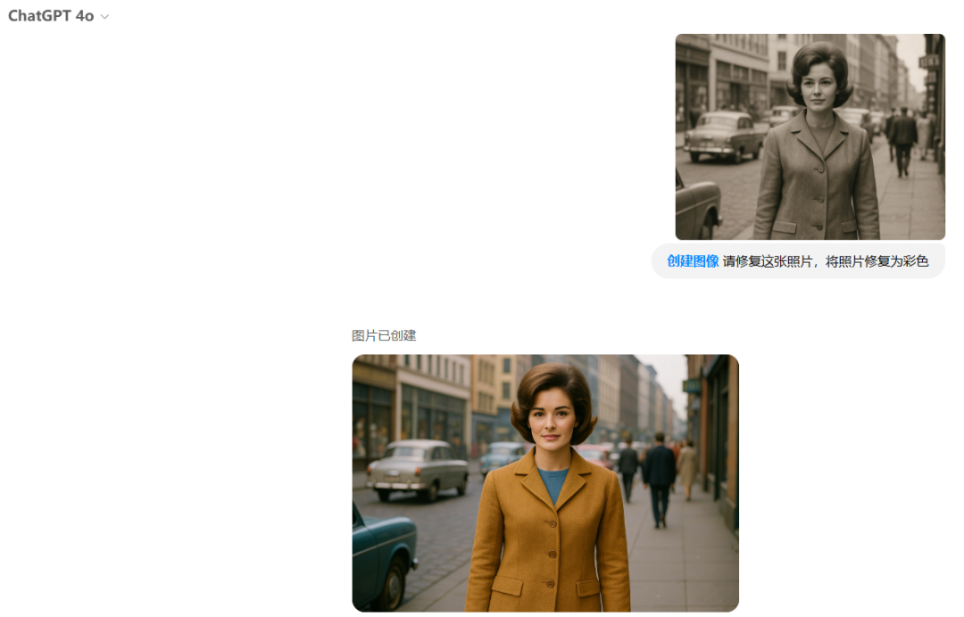Click the chevron next to ChatGPT 4o
Image resolution: width=964 pixels, height=617 pixels.
[105, 17]
